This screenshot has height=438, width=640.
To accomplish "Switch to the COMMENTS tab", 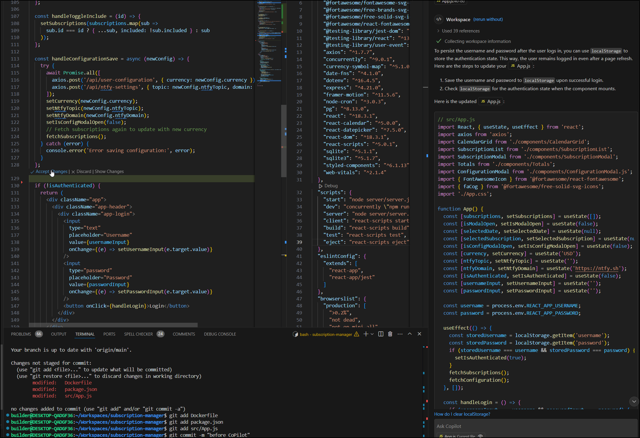I will pyautogui.click(x=184, y=334).
